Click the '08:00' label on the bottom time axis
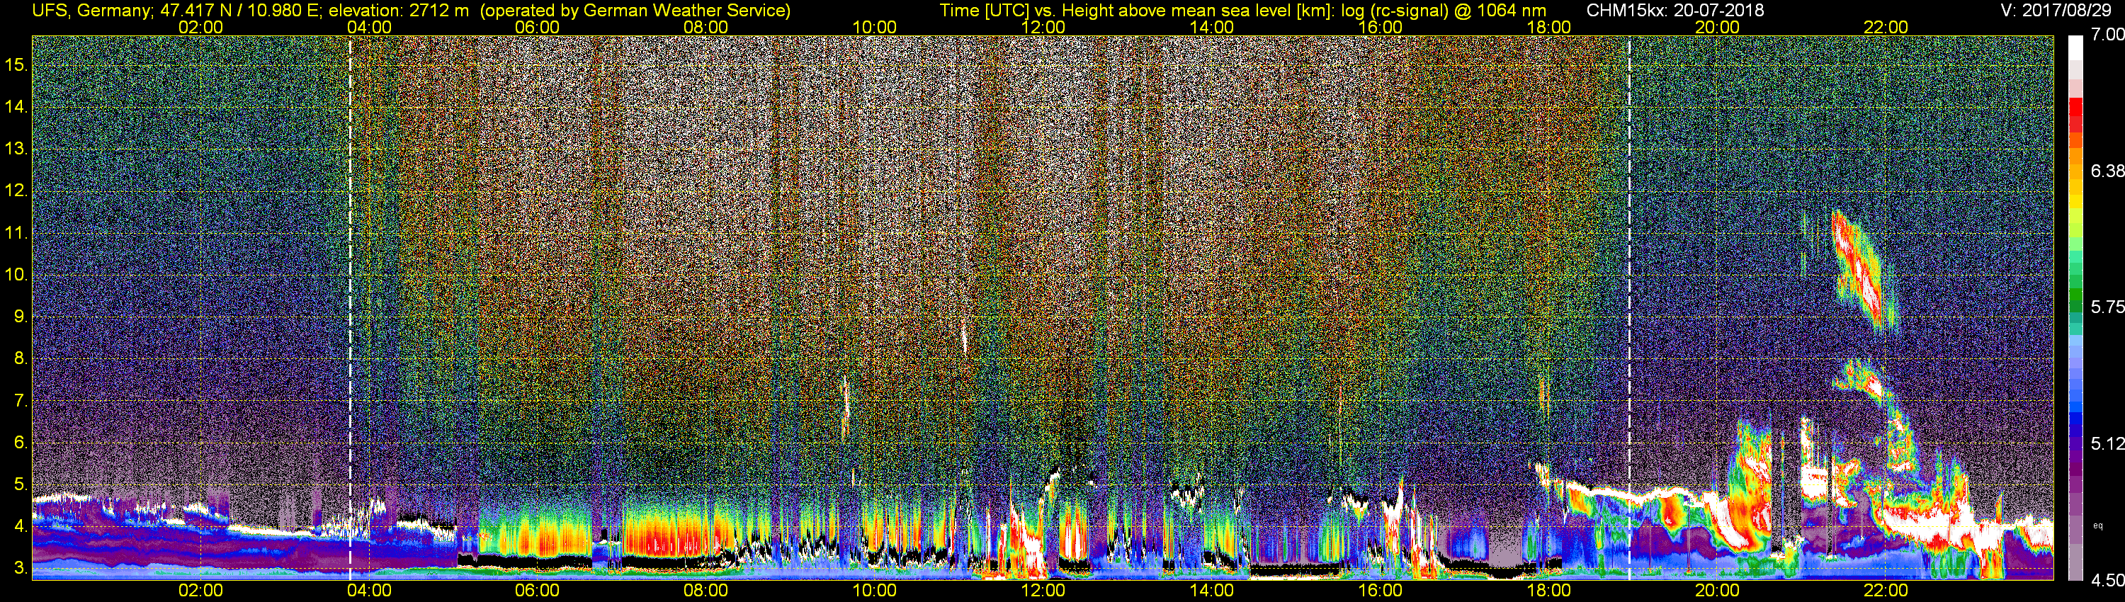The image size is (2125, 602). (x=706, y=591)
